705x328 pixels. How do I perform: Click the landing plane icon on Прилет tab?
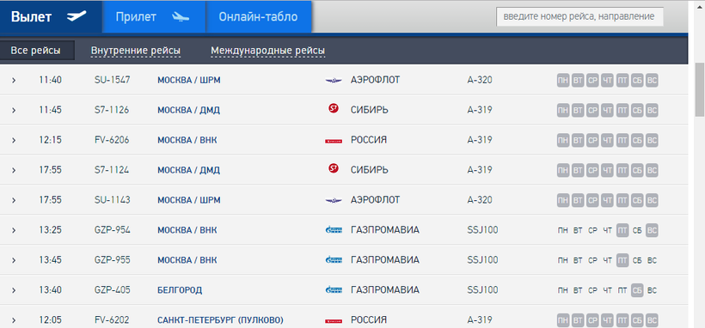click(x=181, y=17)
